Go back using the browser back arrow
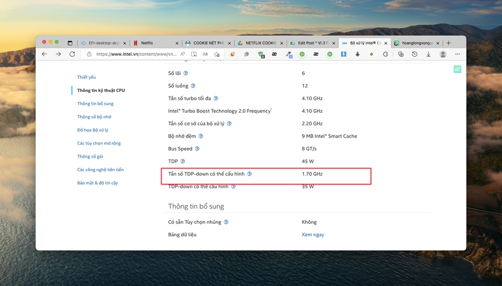The width and height of the screenshot is (502, 286). pos(45,54)
